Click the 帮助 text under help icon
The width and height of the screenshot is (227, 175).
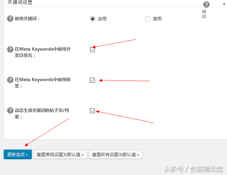[x=204, y=14]
